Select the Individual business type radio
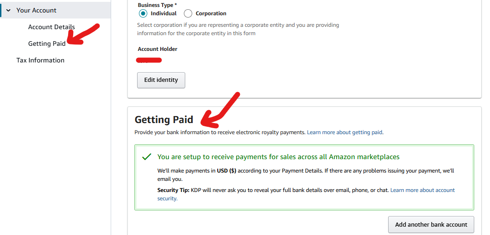Image resolution: width=490 pixels, height=235 pixels. click(143, 13)
